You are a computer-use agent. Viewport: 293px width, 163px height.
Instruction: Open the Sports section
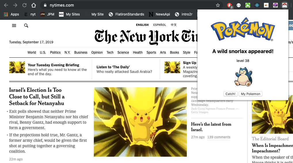(151, 53)
